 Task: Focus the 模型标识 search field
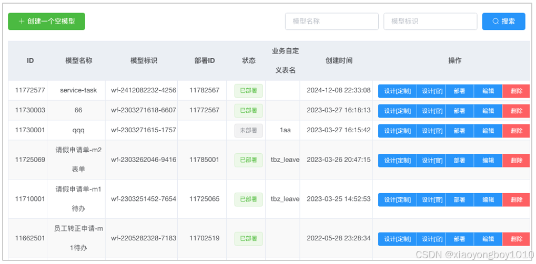pyautogui.click(x=430, y=21)
